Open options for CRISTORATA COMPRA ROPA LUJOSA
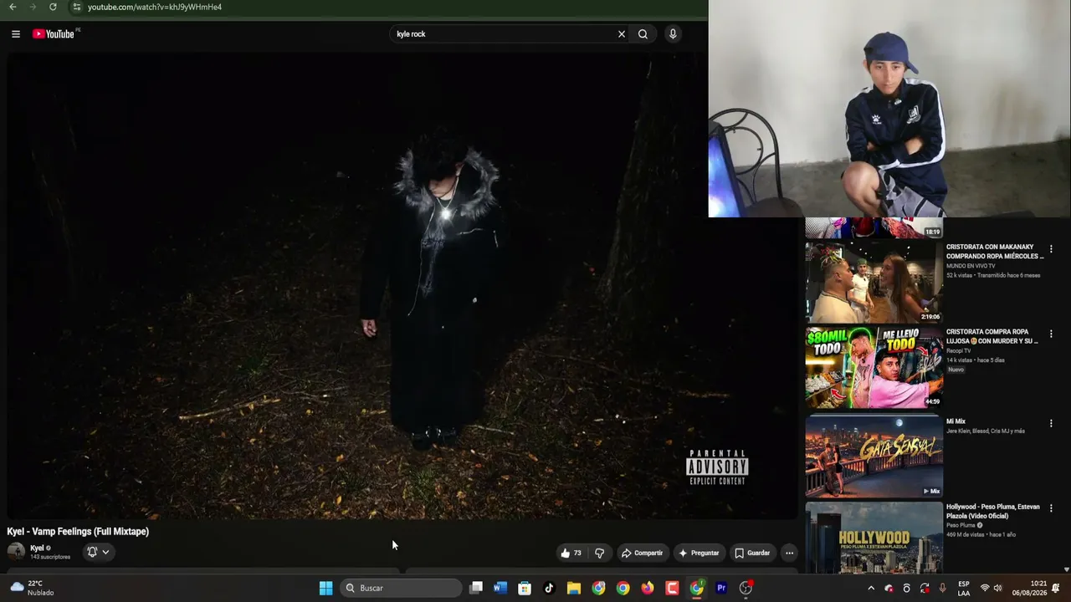The width and height of the screenshot is (1071, 602). 1051,334
